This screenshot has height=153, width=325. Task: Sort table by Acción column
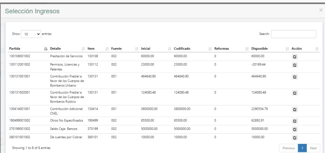click(305, 49)
